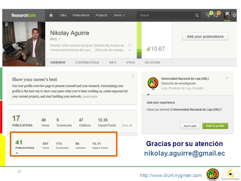The height and width of the screenshot is (181, 241).
Task: Click the Show your career's best heading
Action: tap(34, 79)
